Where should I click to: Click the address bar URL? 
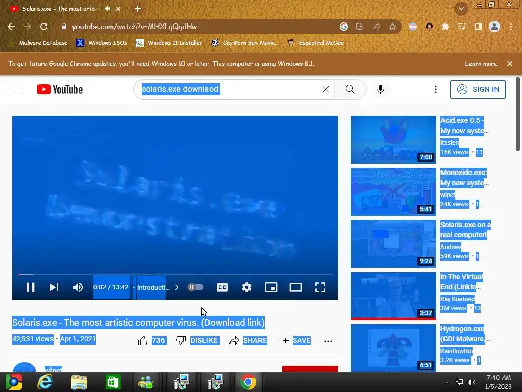click(x=135, y=27)
